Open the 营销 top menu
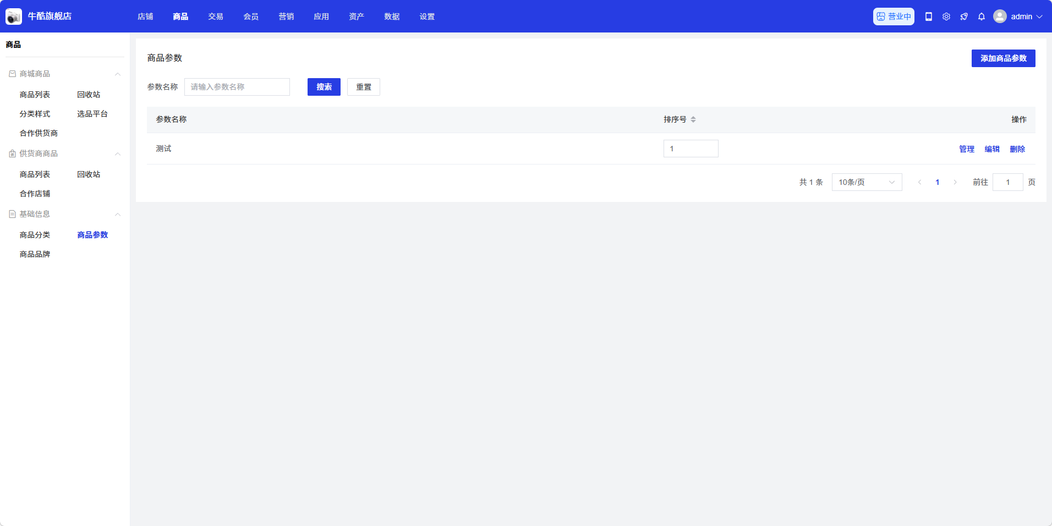Image resolution: width=1052 pixels, height=526 pixels. tap(286, 17)
